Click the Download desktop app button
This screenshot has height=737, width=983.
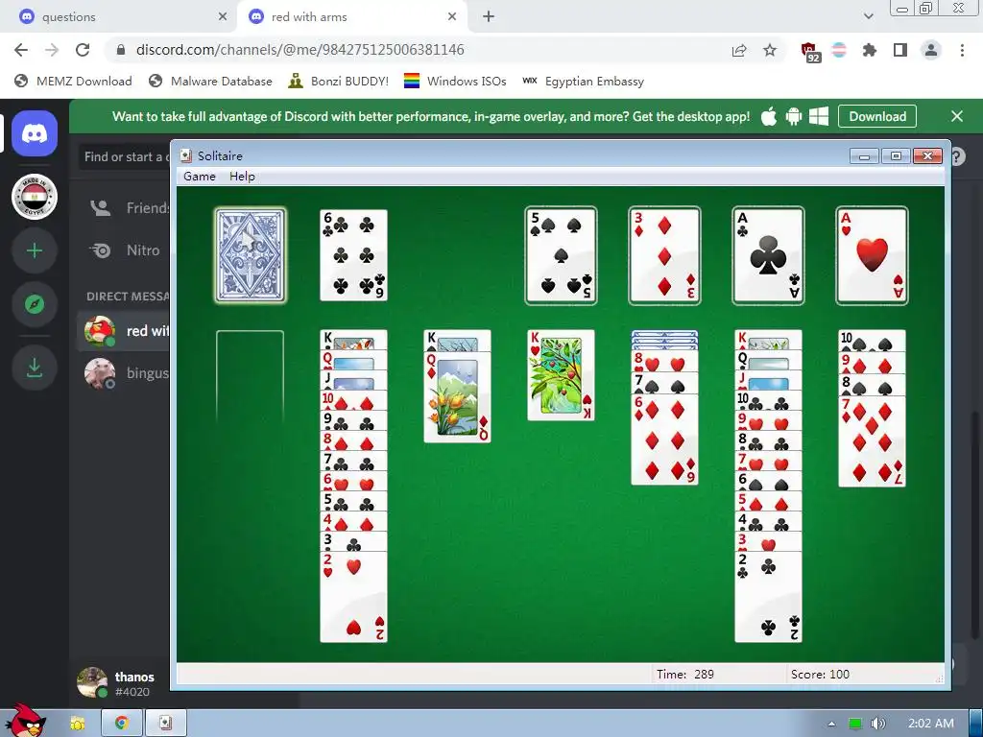tap(877, 116)
